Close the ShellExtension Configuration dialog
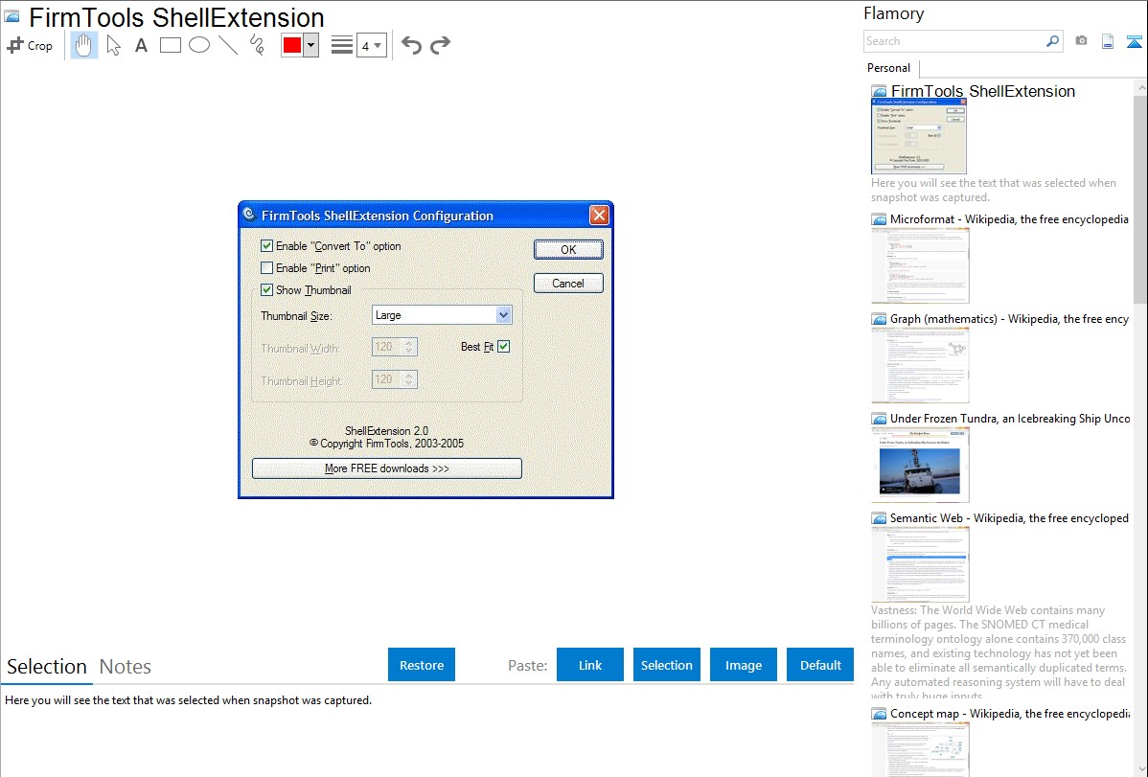 pos(599,216)
